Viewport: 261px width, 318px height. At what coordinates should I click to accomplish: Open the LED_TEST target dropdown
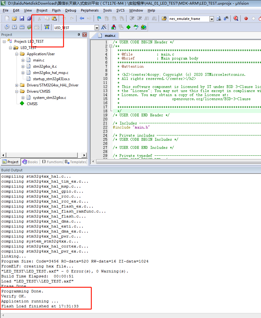[96, 28]
